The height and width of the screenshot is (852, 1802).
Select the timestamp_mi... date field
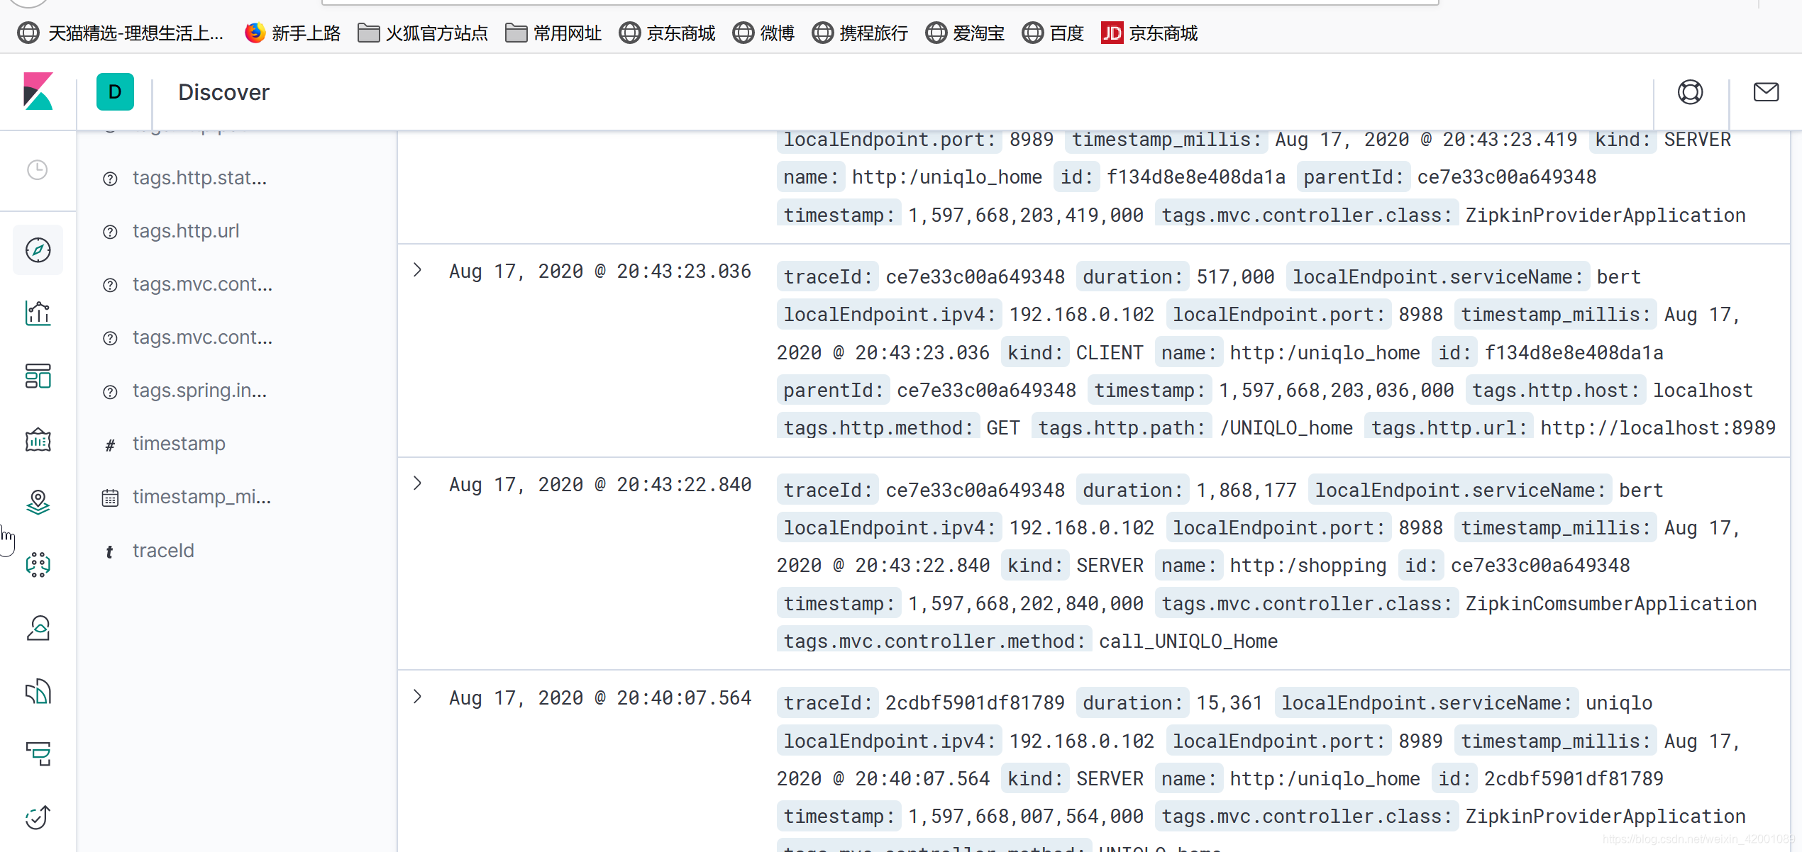201,497
